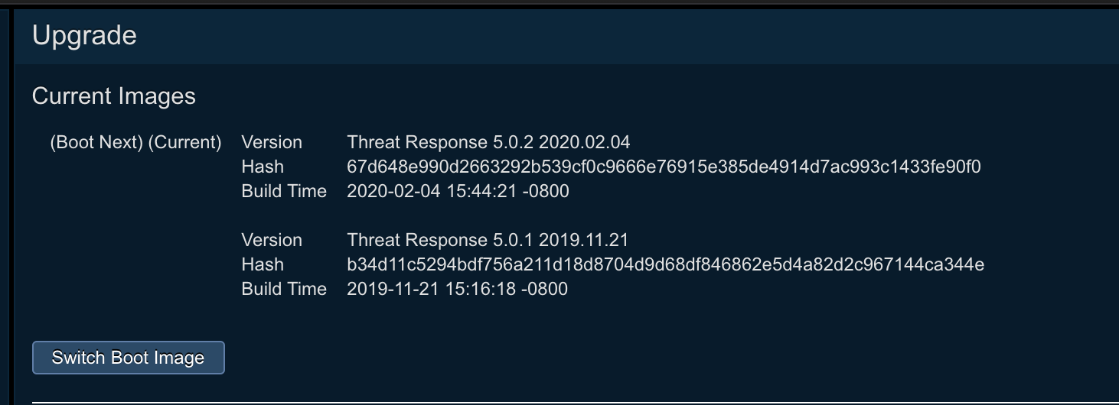Screen dimensions: 1119x405
Task: Click the Build Time label above the 5.0.1 Version label
Action: (x=284, y=191)
